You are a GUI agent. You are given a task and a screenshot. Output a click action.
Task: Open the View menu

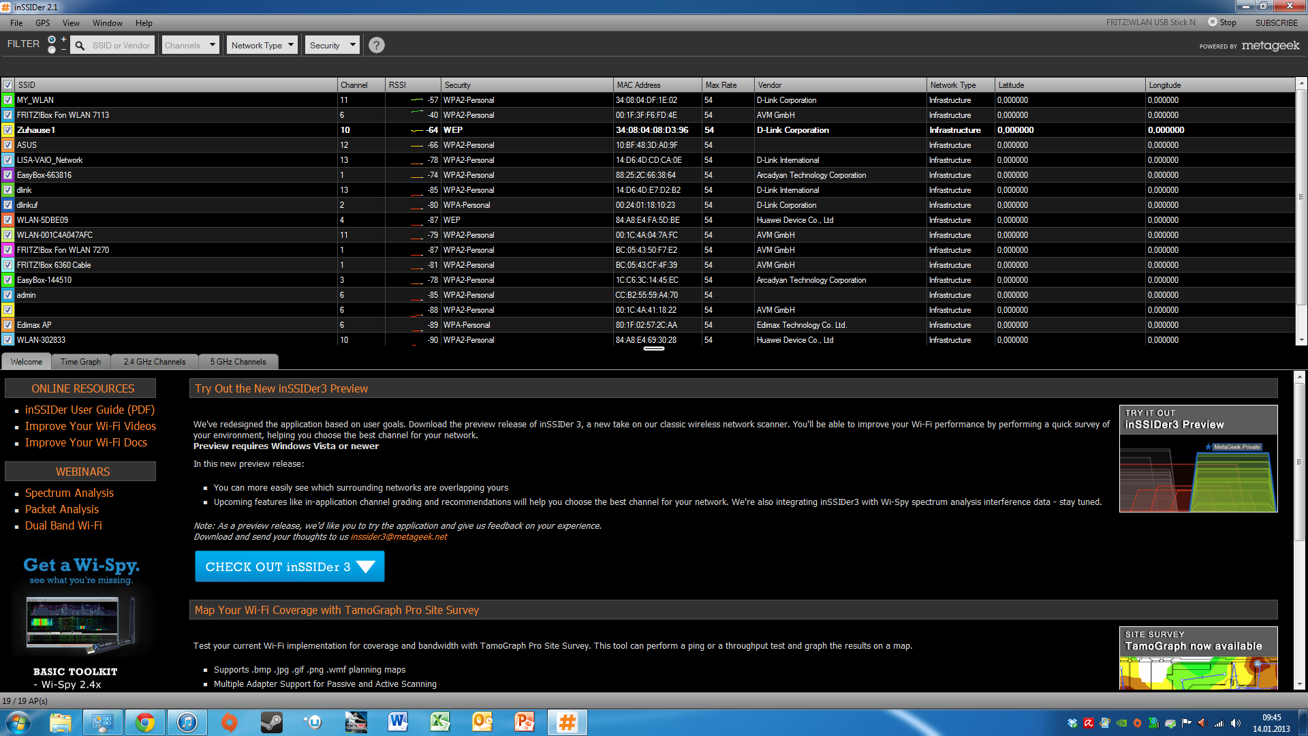(x=71, y=23)
